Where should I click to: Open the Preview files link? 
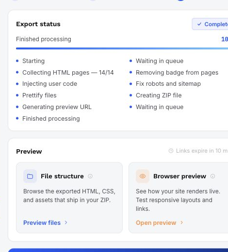click(45, 222)
